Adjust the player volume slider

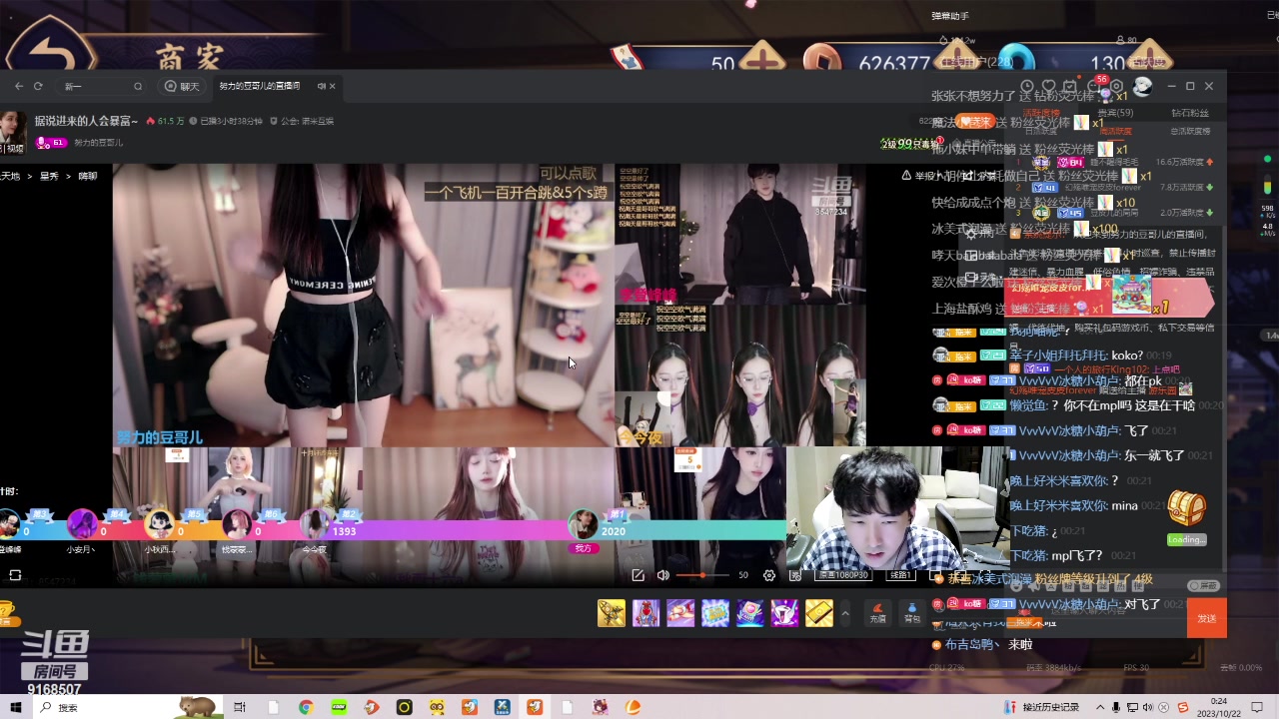click(703, 575)
